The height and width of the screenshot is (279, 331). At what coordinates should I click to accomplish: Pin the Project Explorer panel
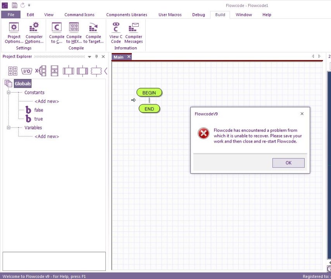pyautogui.click(x=97, y=56)
